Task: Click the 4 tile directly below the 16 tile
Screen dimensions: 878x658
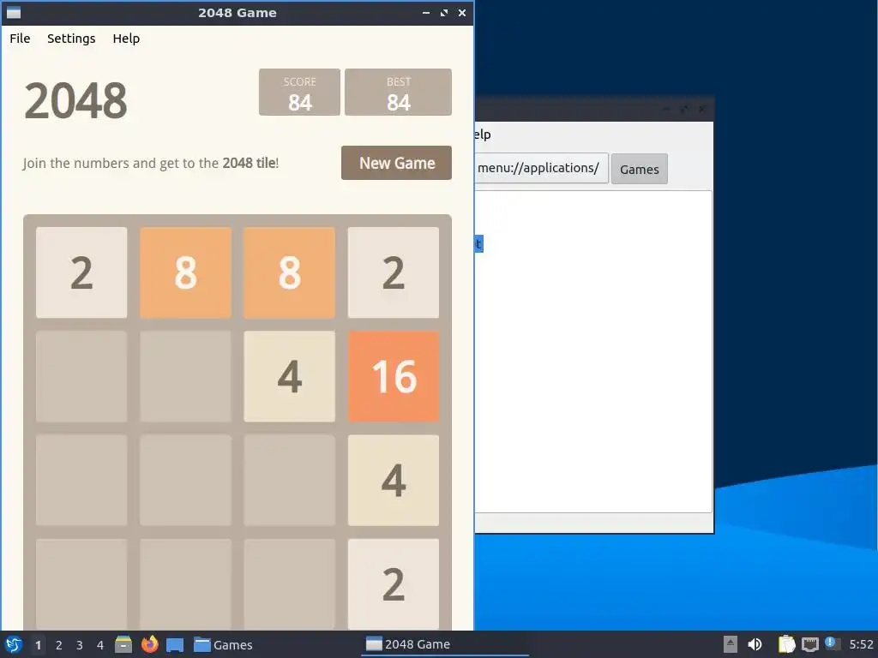Action: pos(394,481)
